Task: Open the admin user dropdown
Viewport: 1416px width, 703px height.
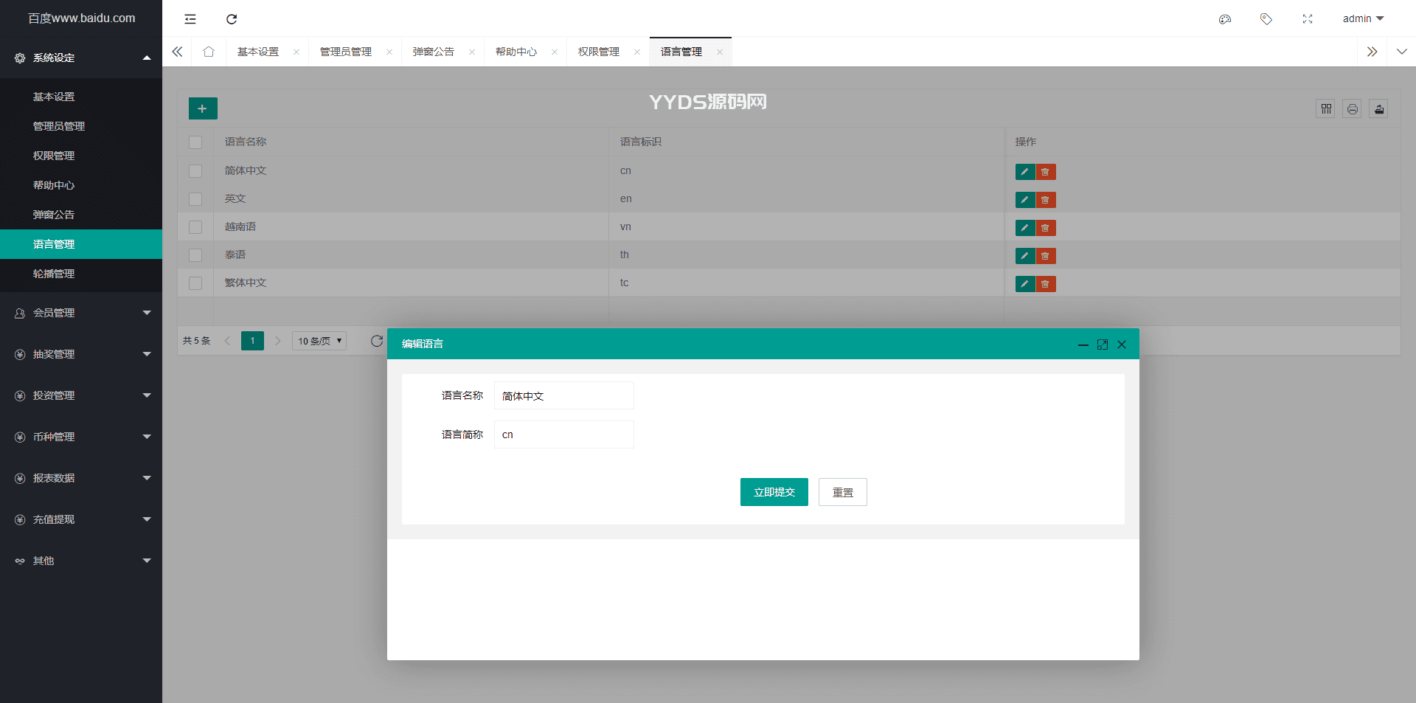Action: click(x=1363, y=19)
